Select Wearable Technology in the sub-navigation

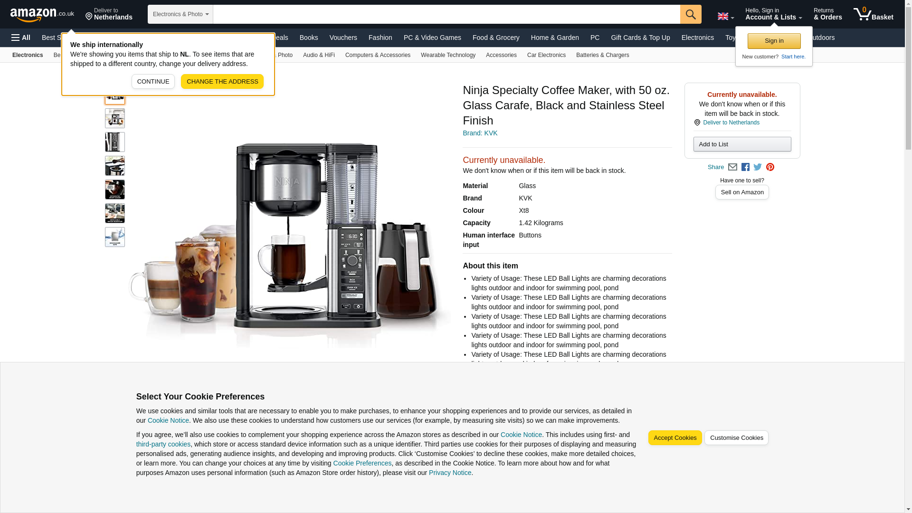click(448, 55)
